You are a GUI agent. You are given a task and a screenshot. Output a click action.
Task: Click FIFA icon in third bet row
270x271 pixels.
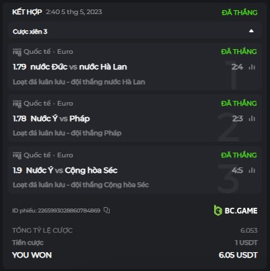tap(17, 155)
